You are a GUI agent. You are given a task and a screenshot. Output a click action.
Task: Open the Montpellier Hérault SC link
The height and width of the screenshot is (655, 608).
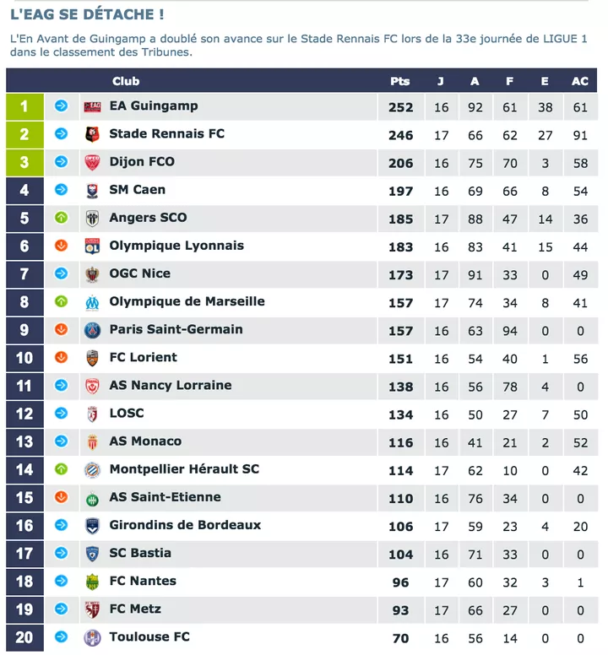184,469
